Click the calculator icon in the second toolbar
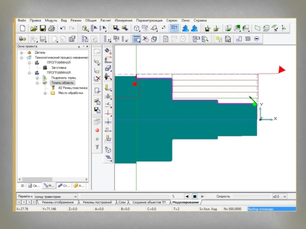The image size is (306, 229). tap(248, 39)
